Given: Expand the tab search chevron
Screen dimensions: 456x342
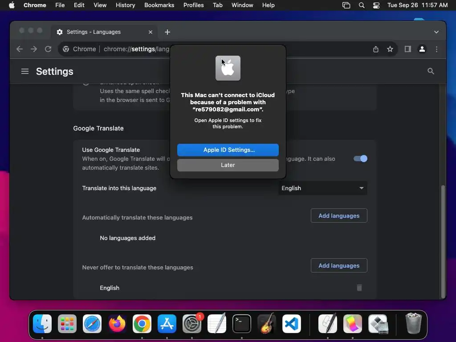Looking at the screenshot, I should (x=436, y=32).
